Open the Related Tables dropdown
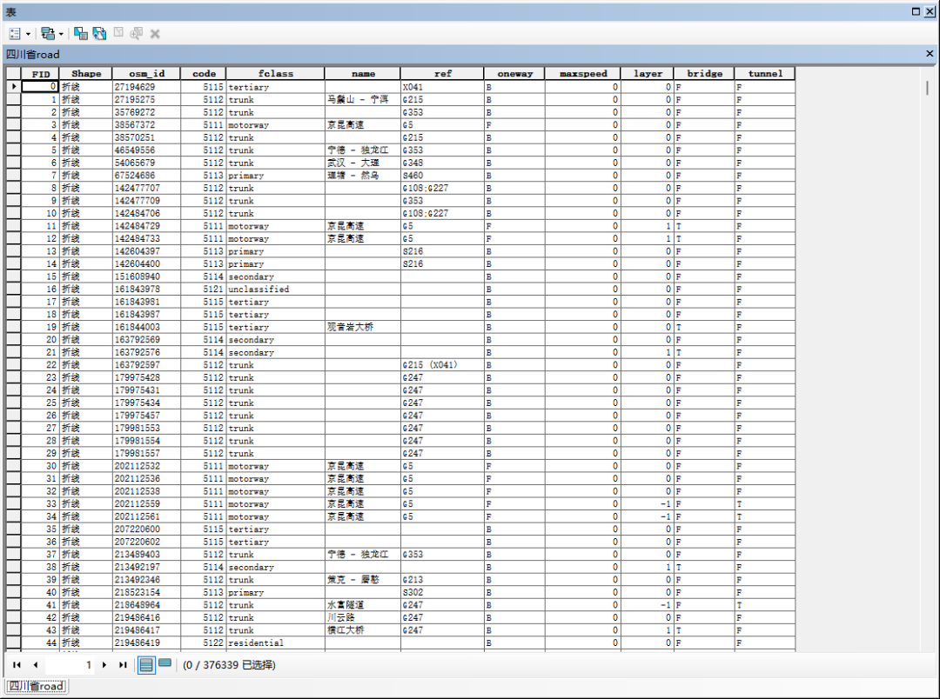Screen dimensions: 940x699 coord(51,34)
